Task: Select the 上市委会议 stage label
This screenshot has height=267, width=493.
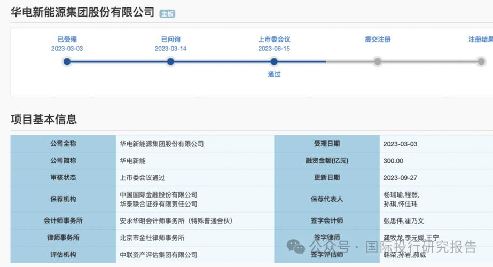Action: click(x=274, y=39)
